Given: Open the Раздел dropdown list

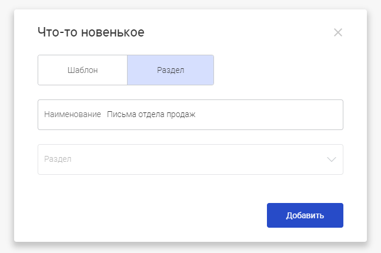Looking at the screenshot, I should tap(190, 159).
